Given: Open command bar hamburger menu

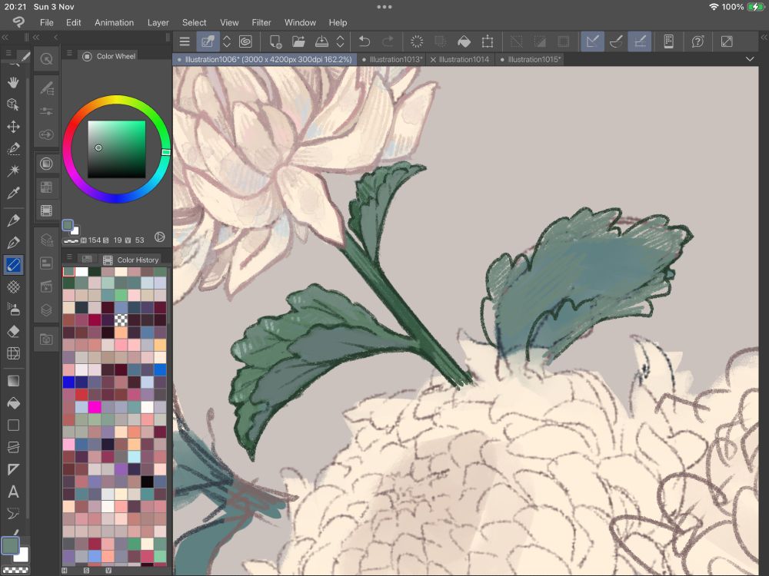Looking at the screenshot, I should pos(185,41).
